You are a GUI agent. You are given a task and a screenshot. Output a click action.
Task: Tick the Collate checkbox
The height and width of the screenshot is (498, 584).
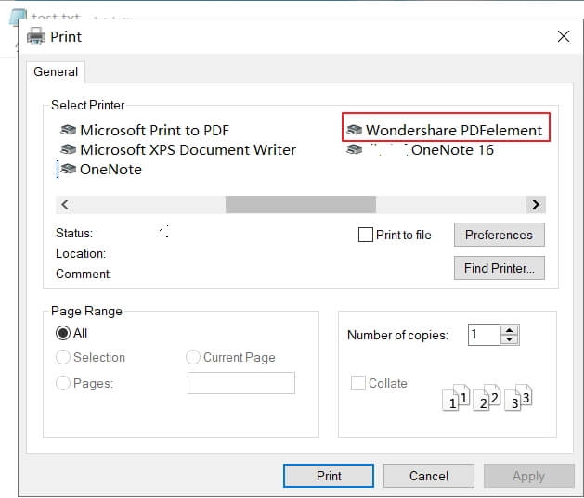[x=358, y=383]
